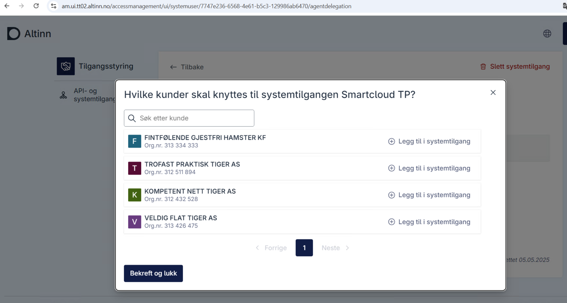Click Org.nr. 312 511 894 text
567x303 pixels.
click(x=170, y=172)
